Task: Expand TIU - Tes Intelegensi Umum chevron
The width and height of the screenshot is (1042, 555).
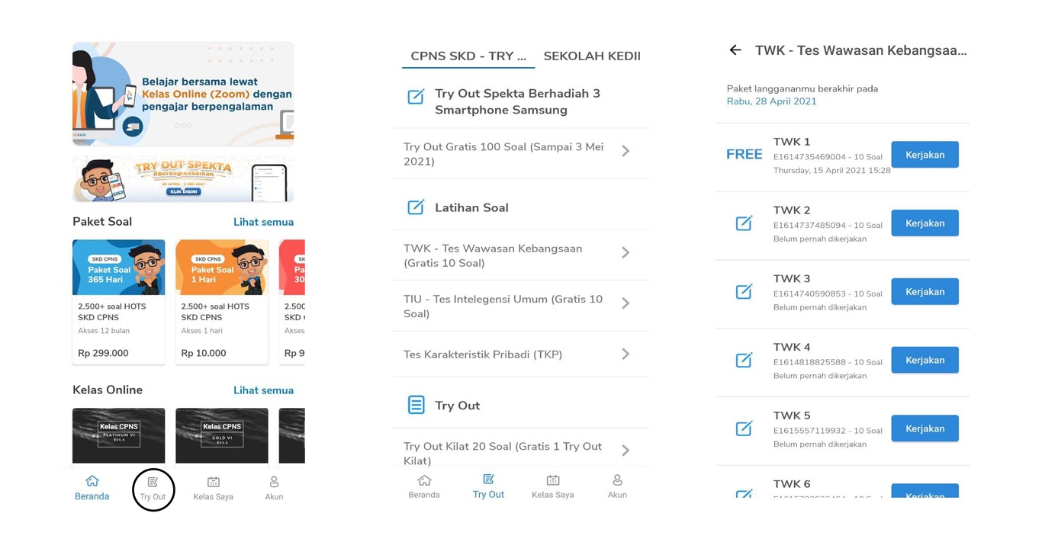Action: (626, 303)
